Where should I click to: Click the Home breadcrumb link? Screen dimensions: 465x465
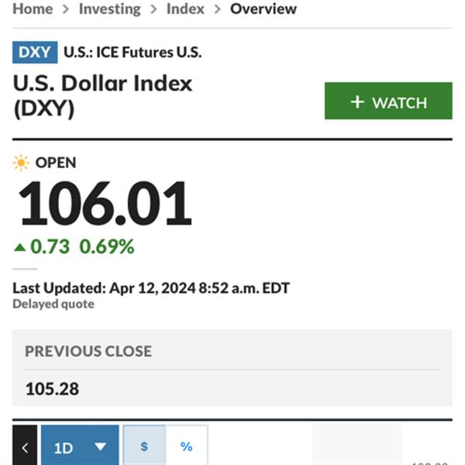pos(33,9)
